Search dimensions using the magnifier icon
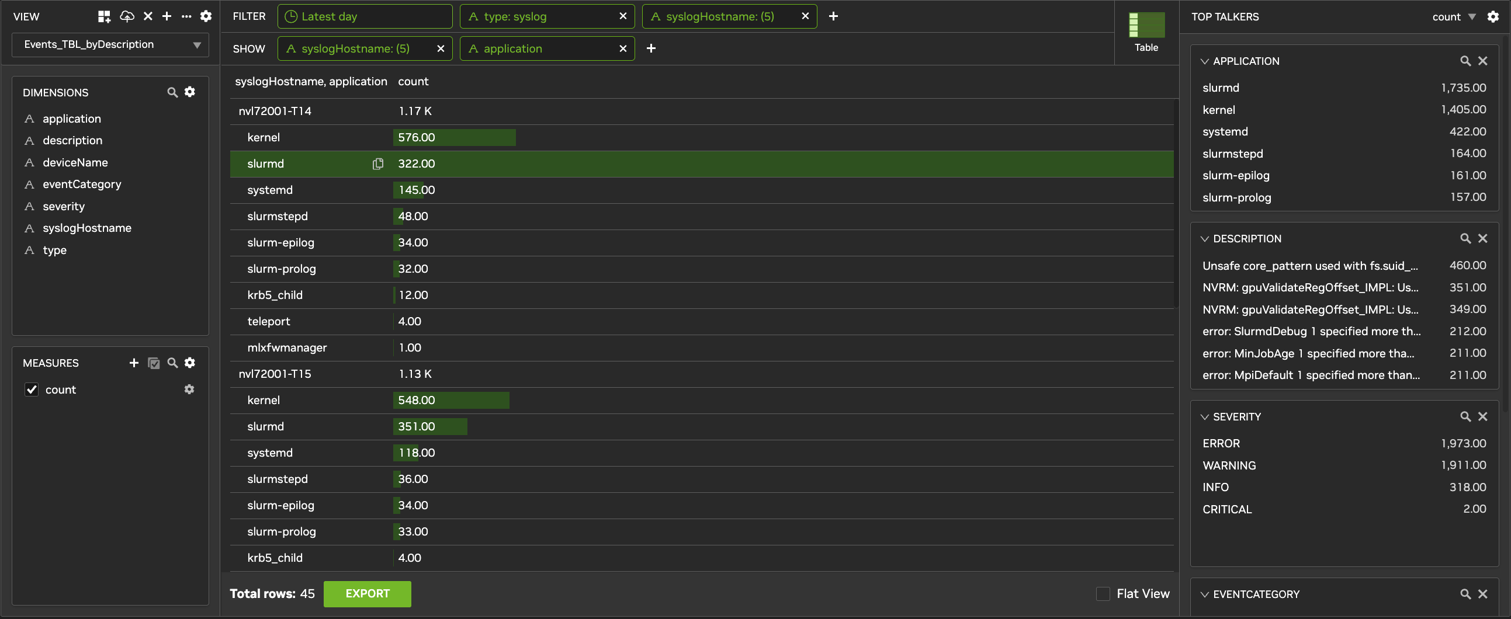 [172, 92]
